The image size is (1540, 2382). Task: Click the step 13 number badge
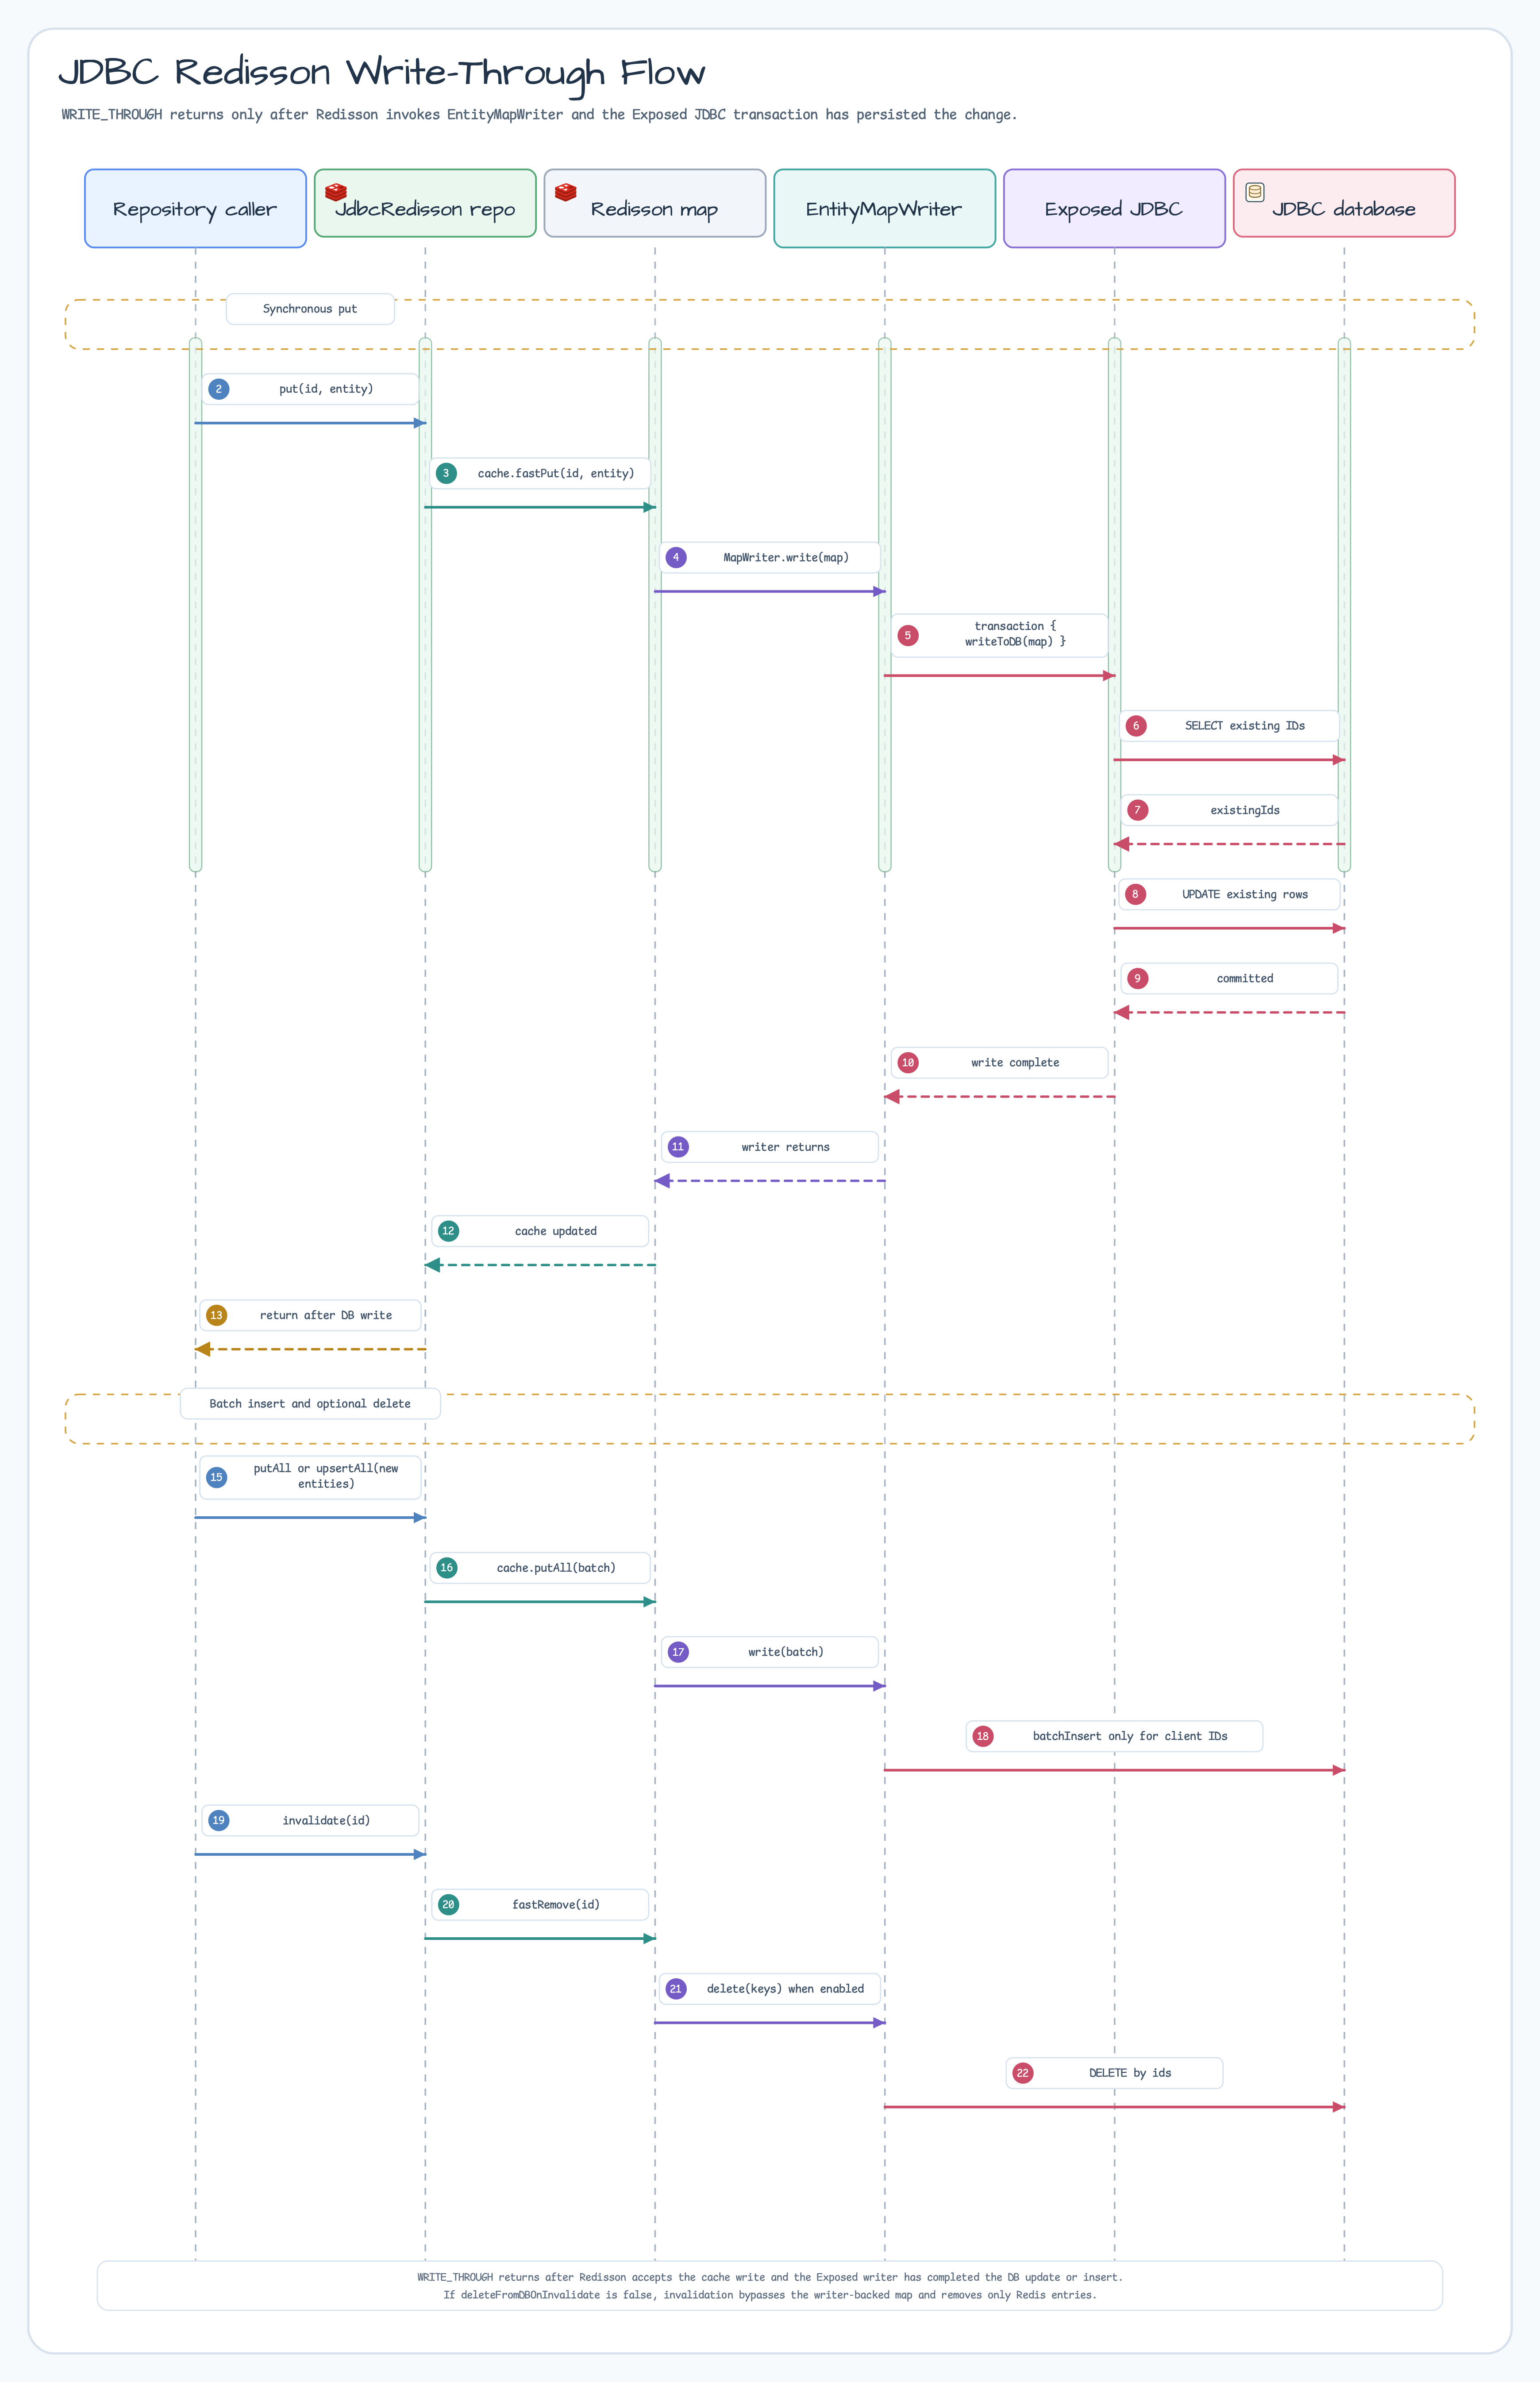click(x=216, y=1315)
